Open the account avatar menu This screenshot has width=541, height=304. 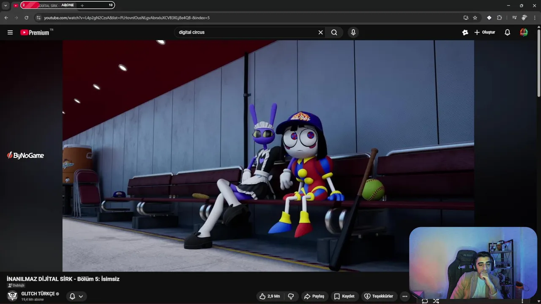(524, 33)
